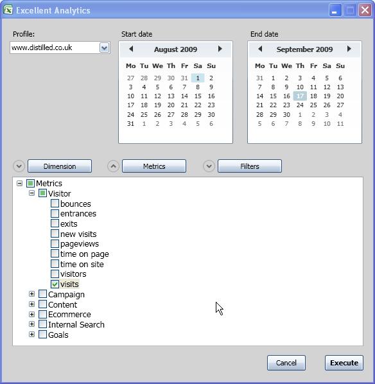Check the visitors metric checkbox

[x=55, y=274]
